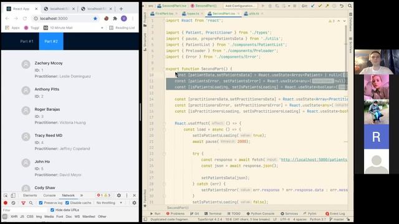Open DevTools settings gear beside error badges

[x=119, y=195]
